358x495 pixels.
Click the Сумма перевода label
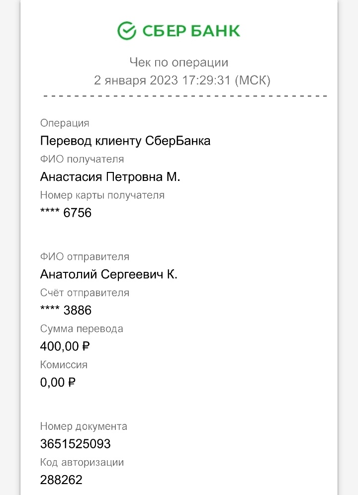(82, 329)
